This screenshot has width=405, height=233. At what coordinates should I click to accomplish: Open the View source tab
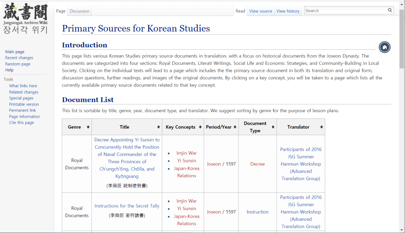click(x=260, y=11)
